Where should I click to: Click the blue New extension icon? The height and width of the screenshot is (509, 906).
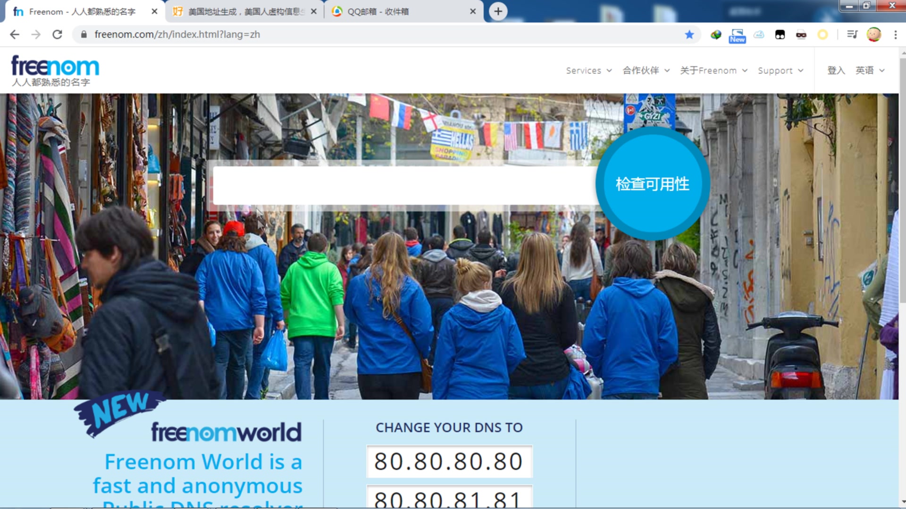(x=737, y=36)
